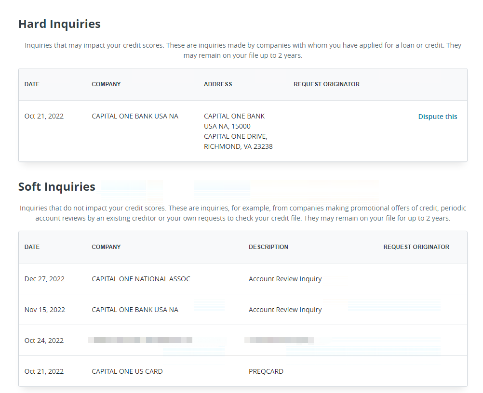Image resolution: width=483 pixels, height=393 pixels.
Task: Select the Hard Inquiries heading
Action: (59, 24)
